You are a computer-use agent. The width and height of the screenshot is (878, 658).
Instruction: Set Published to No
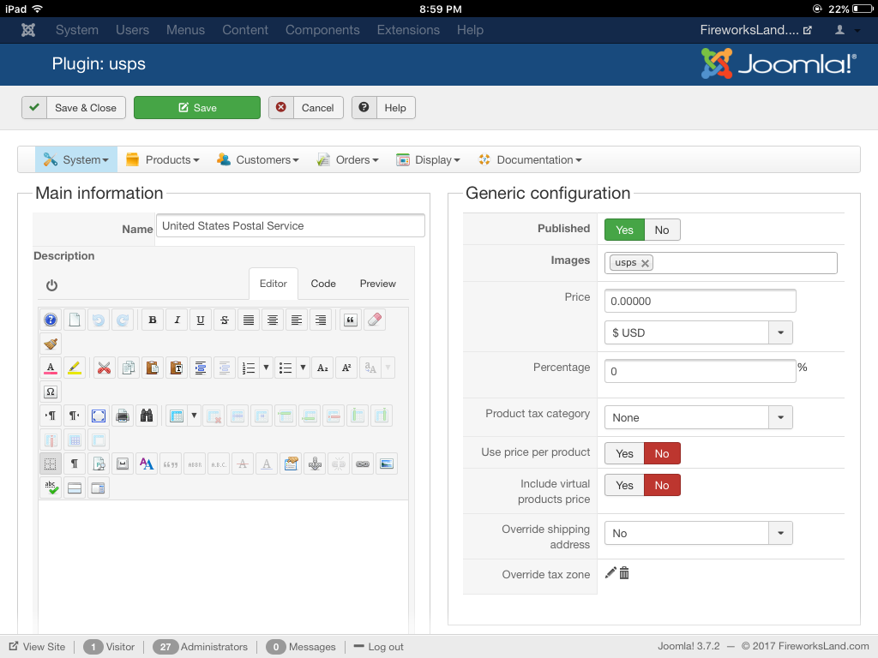662,230
